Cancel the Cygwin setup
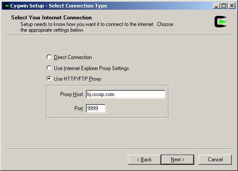 tap(215, 160)
